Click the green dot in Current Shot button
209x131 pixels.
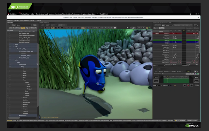[198, 74]
